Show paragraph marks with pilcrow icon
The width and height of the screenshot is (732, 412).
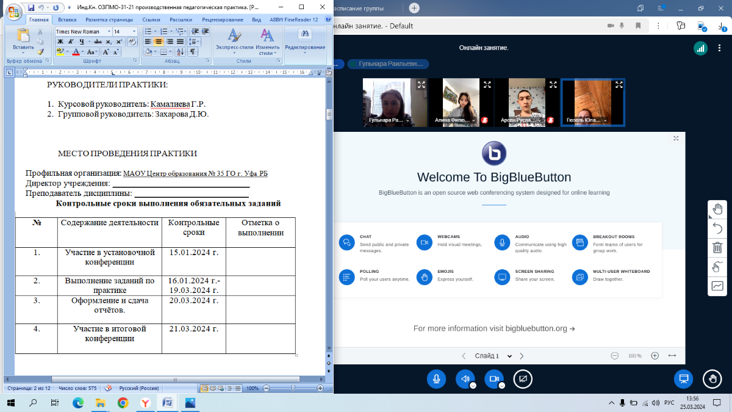[x=193, y=52]
